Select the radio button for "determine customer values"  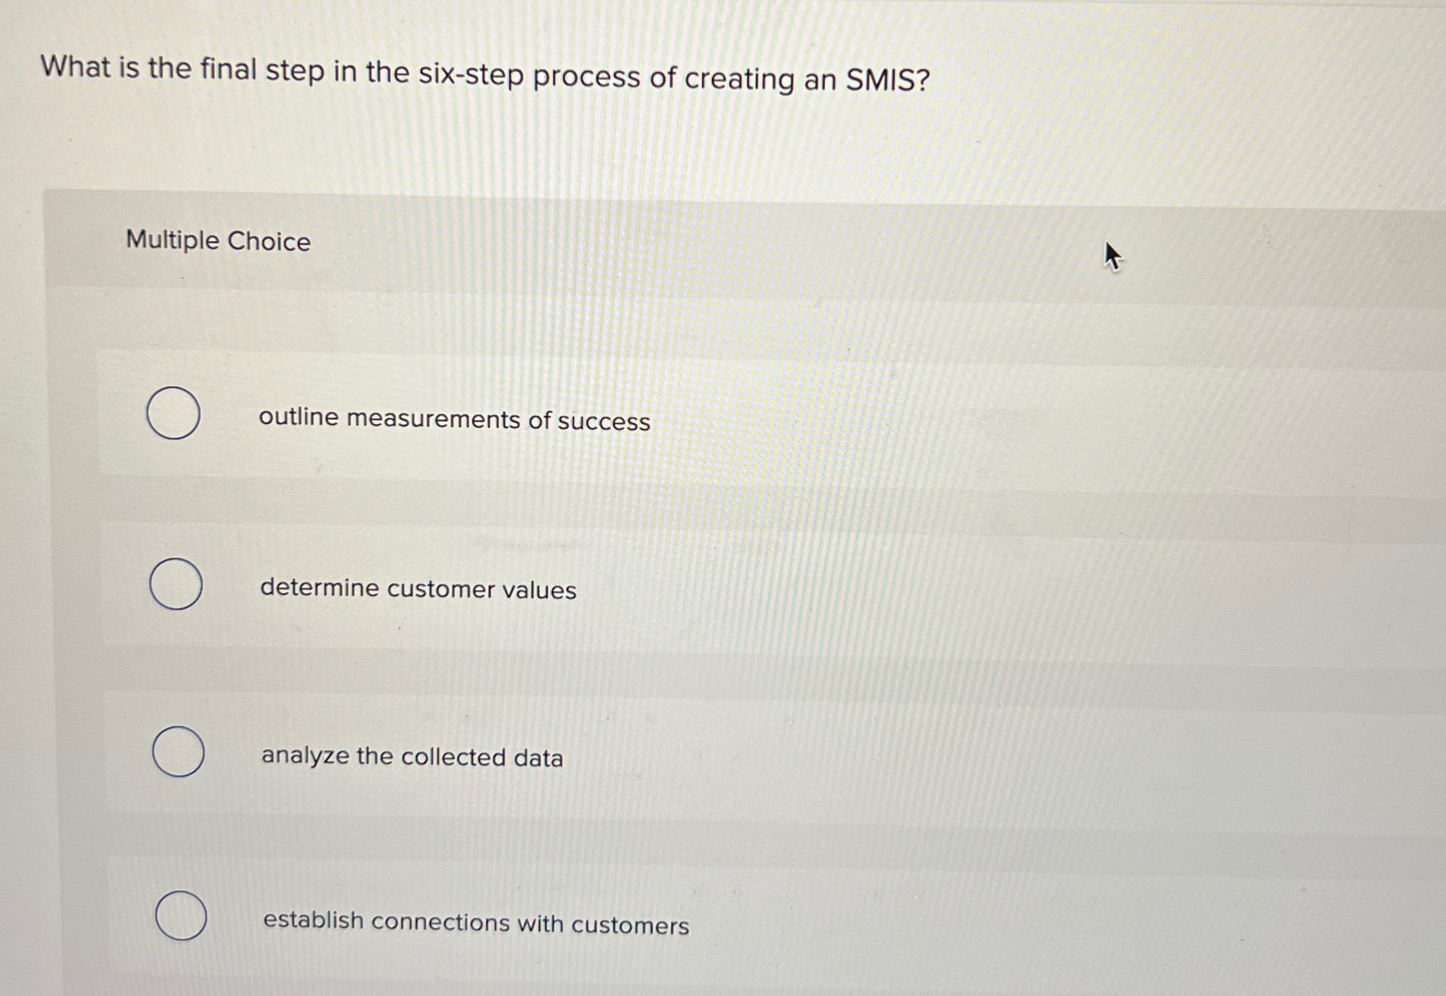point(176,584)
